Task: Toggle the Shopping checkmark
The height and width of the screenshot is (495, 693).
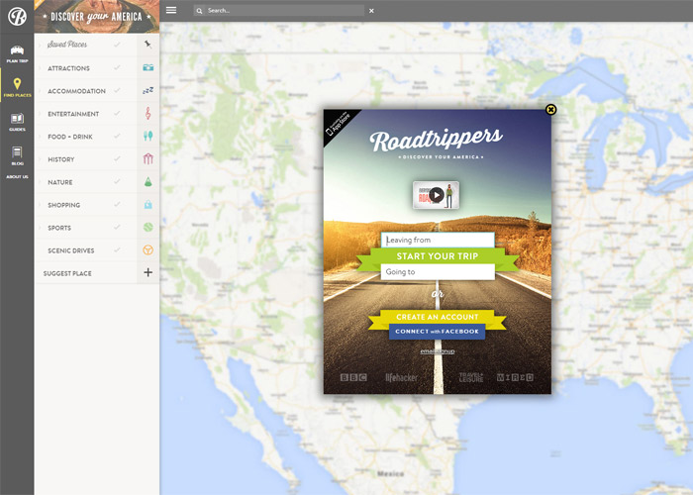Action: pyautogui.click(x=117, y=205)
